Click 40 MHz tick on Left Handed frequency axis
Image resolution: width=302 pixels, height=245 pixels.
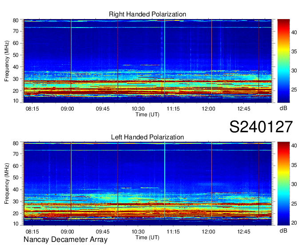coord(16,190)
